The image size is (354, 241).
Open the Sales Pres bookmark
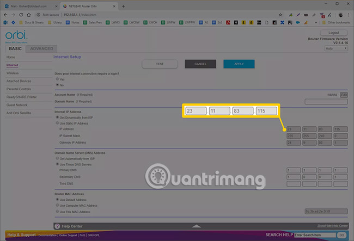click(x=93, y=22)
